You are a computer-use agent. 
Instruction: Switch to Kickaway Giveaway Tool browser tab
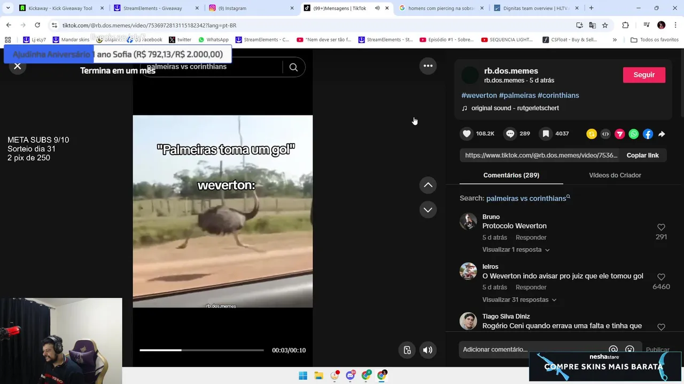(x=60, y=8)
